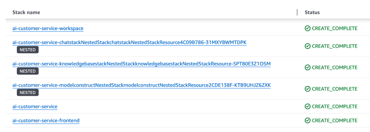Sort by the Stack name column header

pyautogui.click(x=26, y=13)
